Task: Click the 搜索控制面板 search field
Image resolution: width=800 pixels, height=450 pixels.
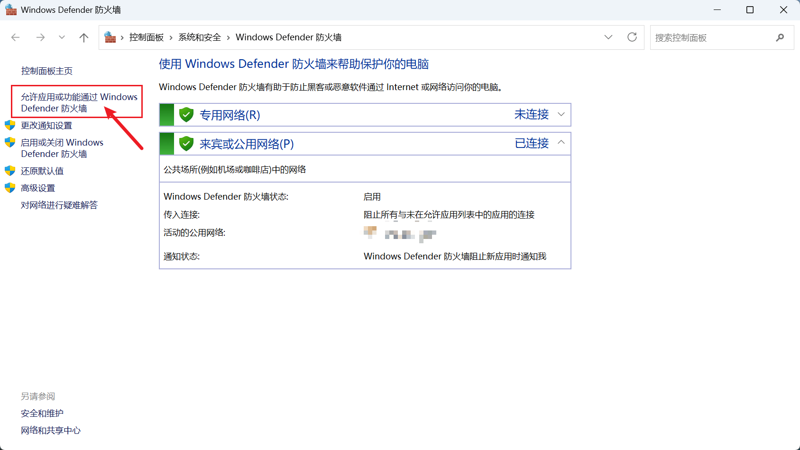Action: tap(711, 37)
